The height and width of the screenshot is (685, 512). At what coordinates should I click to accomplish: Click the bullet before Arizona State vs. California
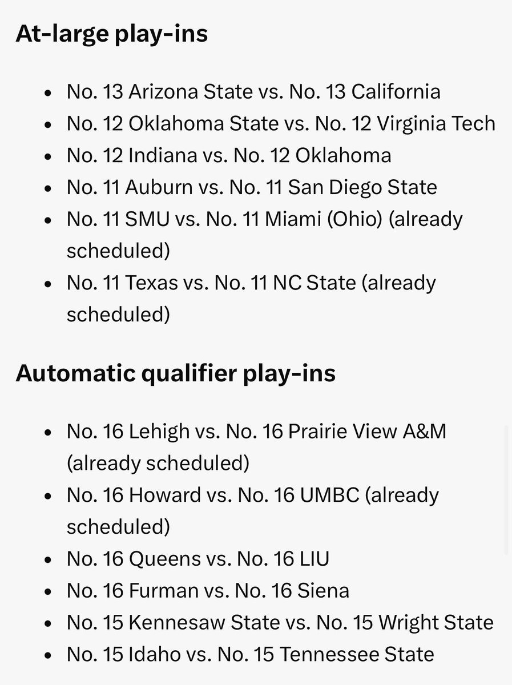point(50,92)
